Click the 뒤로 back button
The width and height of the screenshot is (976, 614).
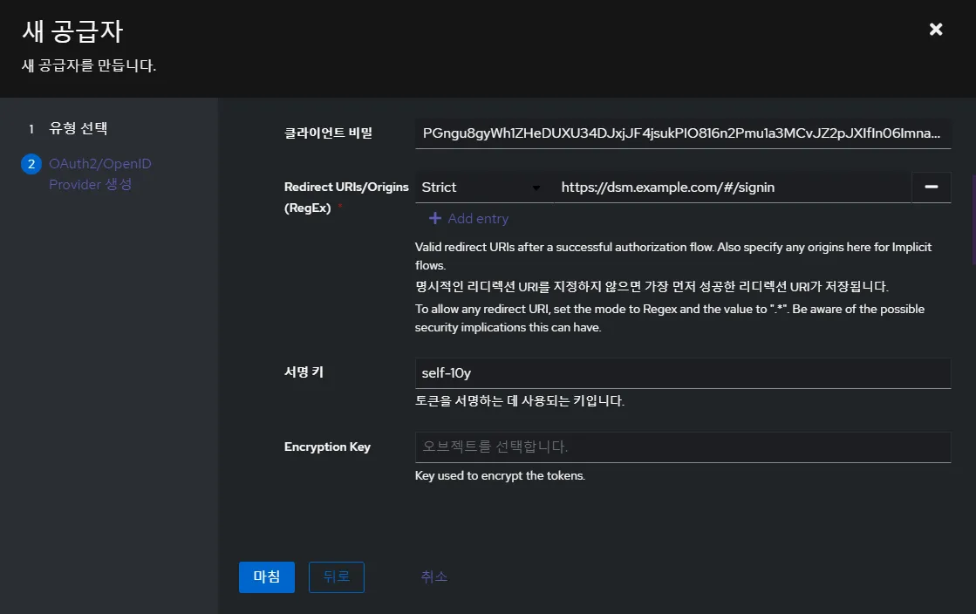pos(336,576)
